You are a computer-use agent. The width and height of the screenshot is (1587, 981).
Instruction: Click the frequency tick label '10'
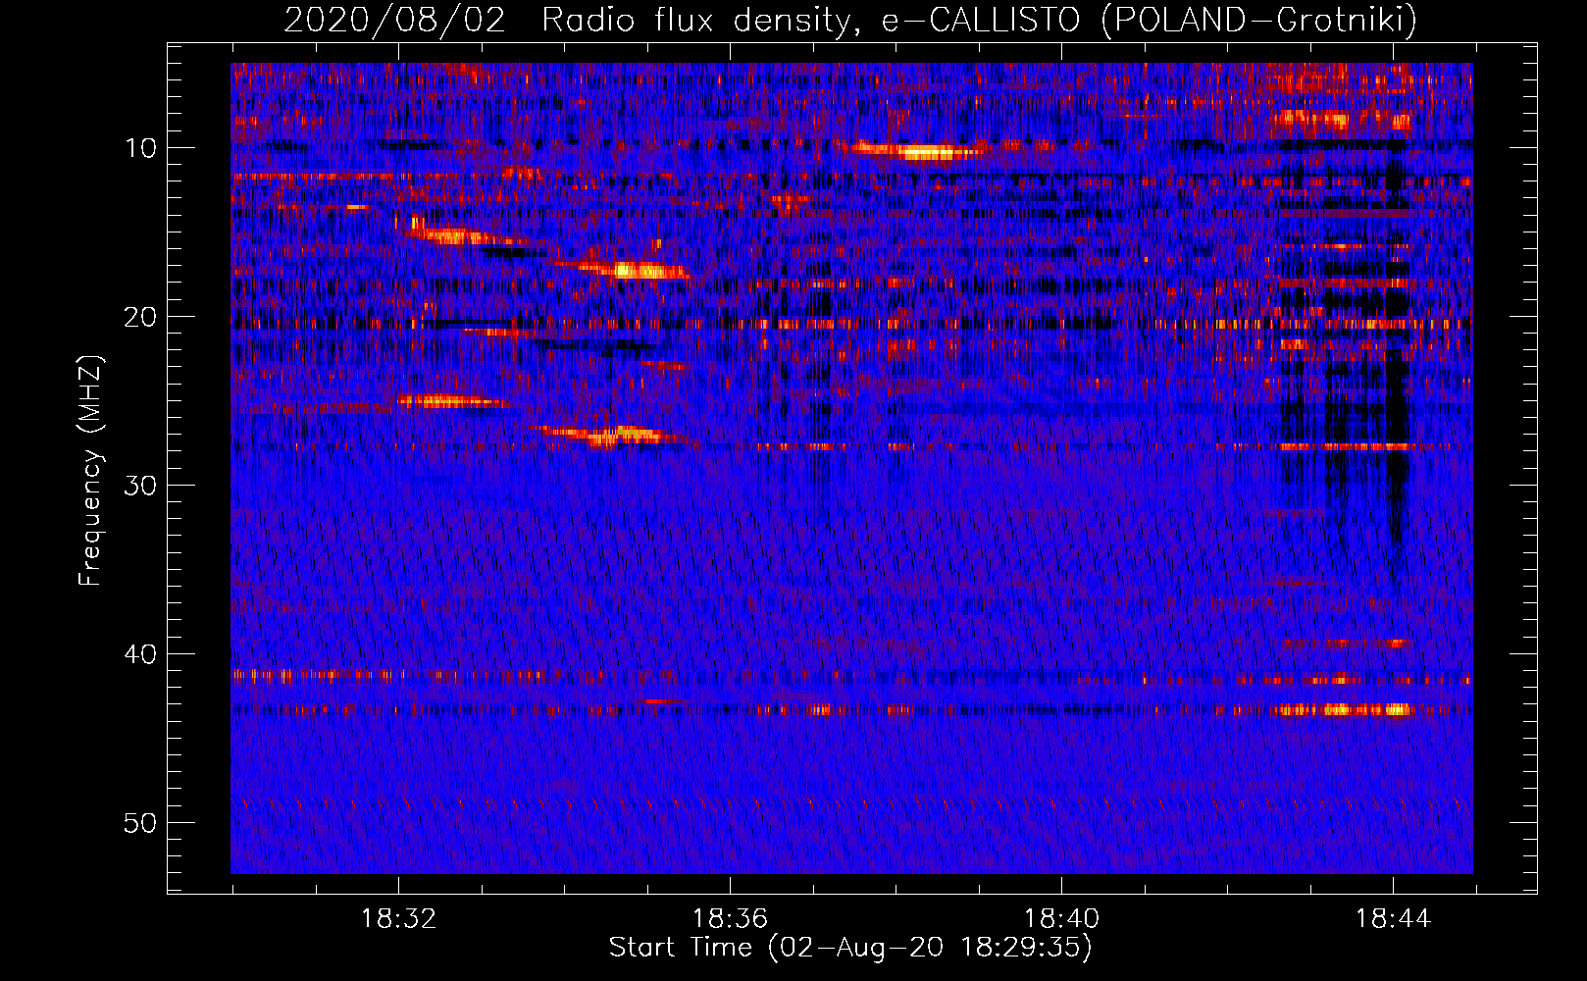coord(141,148)
